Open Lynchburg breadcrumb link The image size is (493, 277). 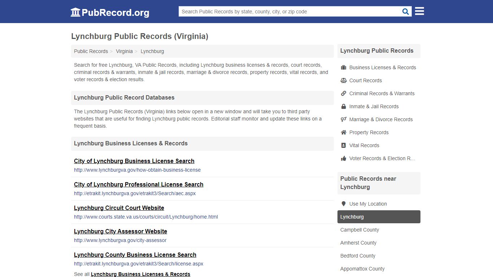coord(152,51)
